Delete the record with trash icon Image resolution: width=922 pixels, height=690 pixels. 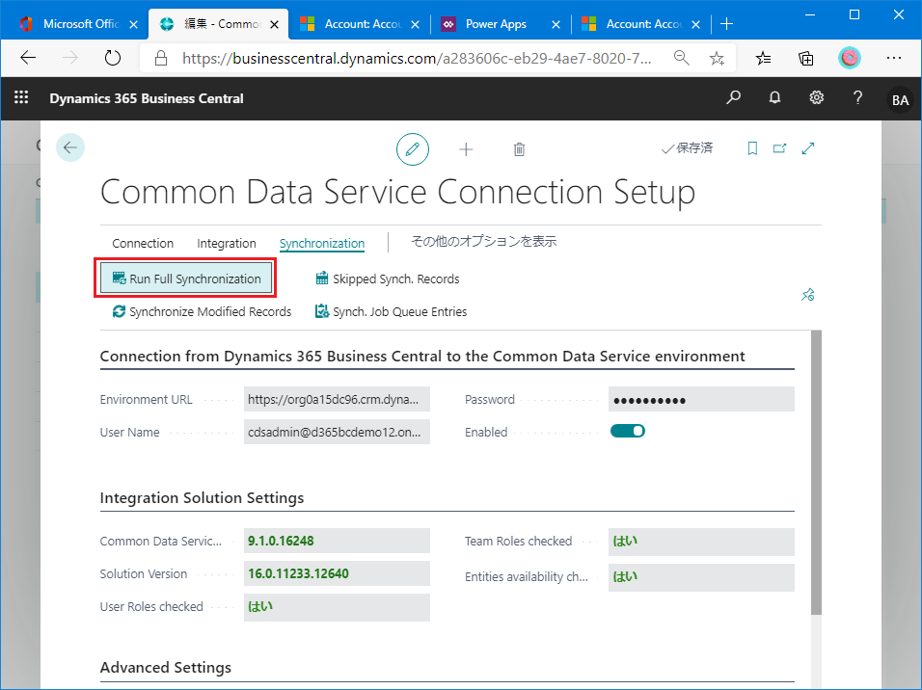coord(519,149)
